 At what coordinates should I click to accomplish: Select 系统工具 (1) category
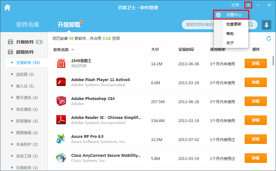click(x=27, y=156)
